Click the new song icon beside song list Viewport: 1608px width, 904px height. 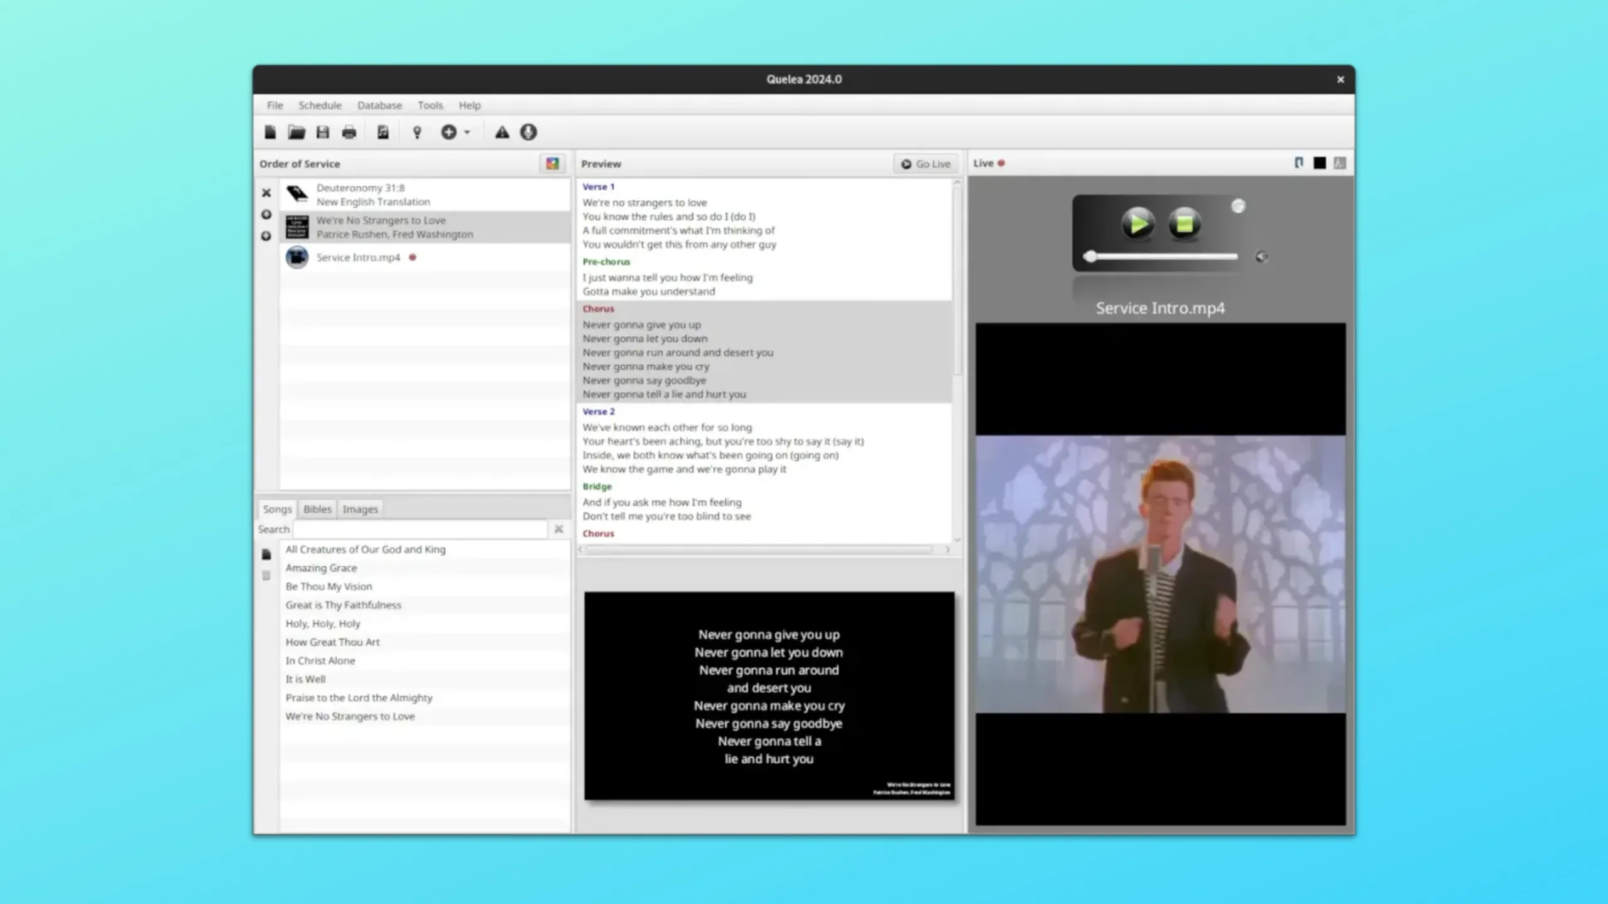click(266, 554)
